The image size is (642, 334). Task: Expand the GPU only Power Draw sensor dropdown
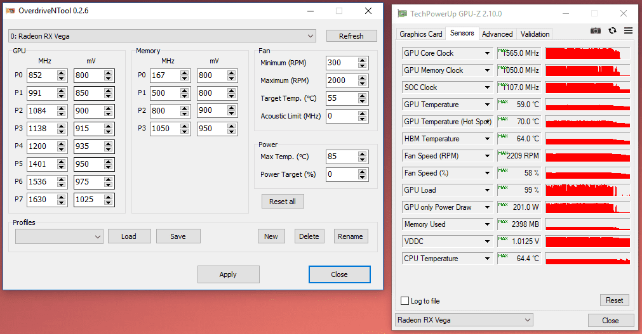click(487, 207)
